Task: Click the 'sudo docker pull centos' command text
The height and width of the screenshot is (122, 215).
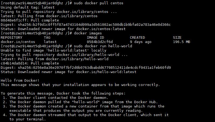Action: [98, 3]
